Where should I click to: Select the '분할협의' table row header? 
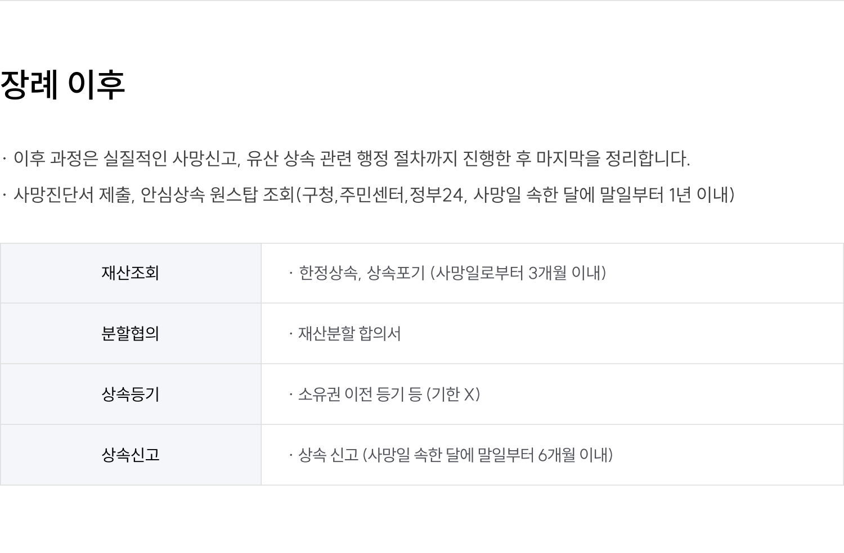point(131,334)
